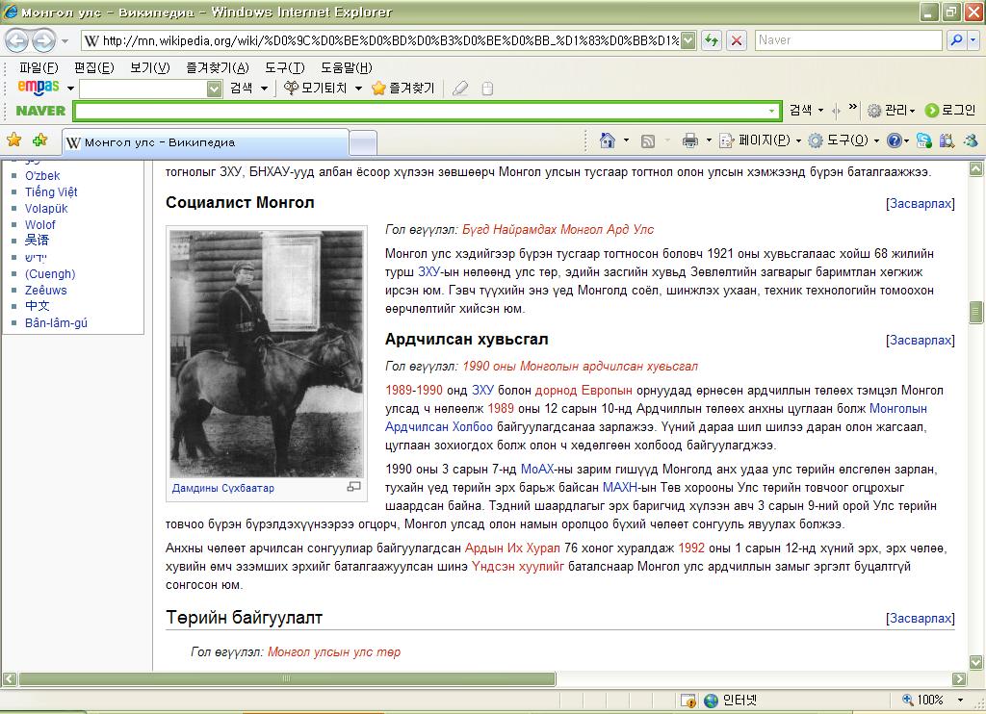Viewport: 986px width, 714px height.
Task: Open a new blank tab
Action: pyautogui.click(x=363, y=144)
